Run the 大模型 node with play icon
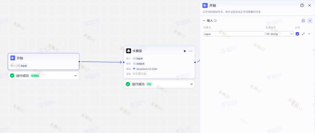 [x=185, y=51]
